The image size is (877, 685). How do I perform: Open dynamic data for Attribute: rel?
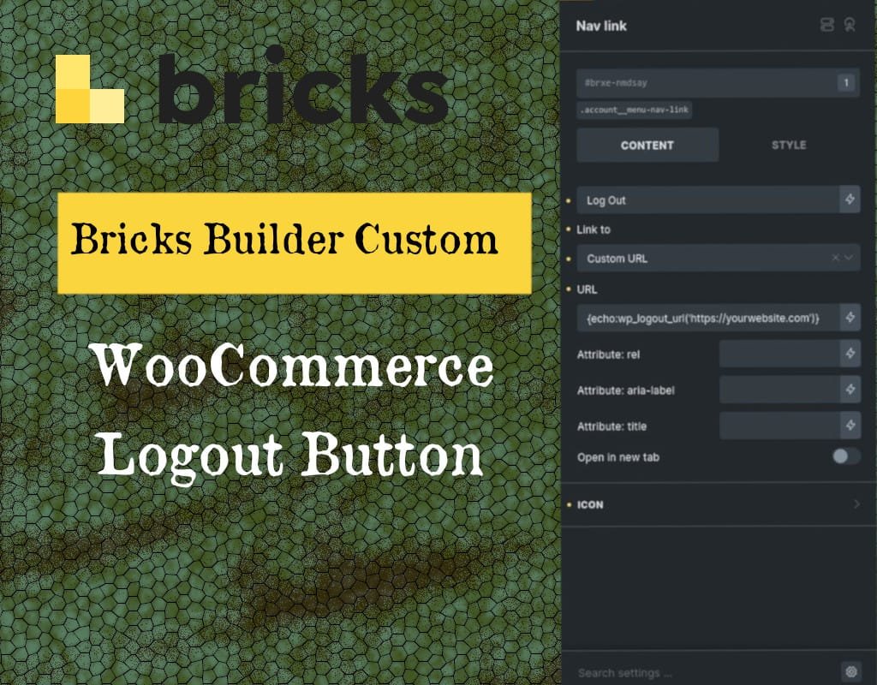tap(850, 354)
